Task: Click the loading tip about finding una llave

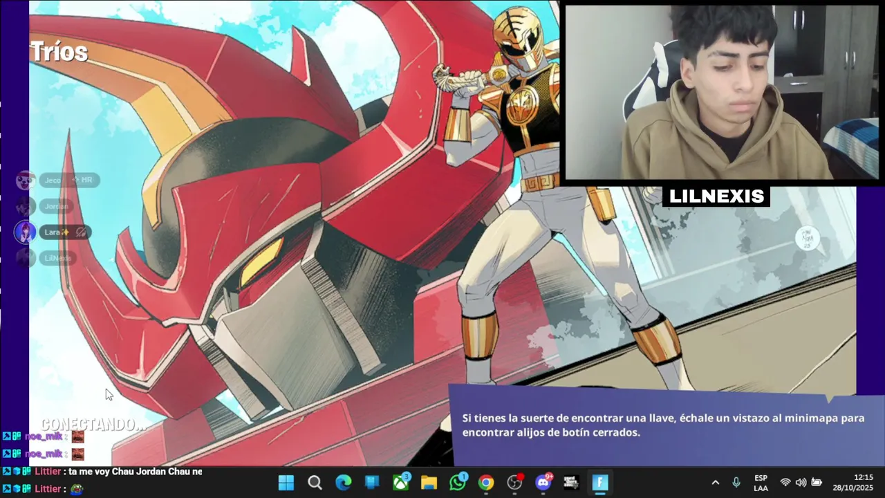Action: click(x=663, y=425)
